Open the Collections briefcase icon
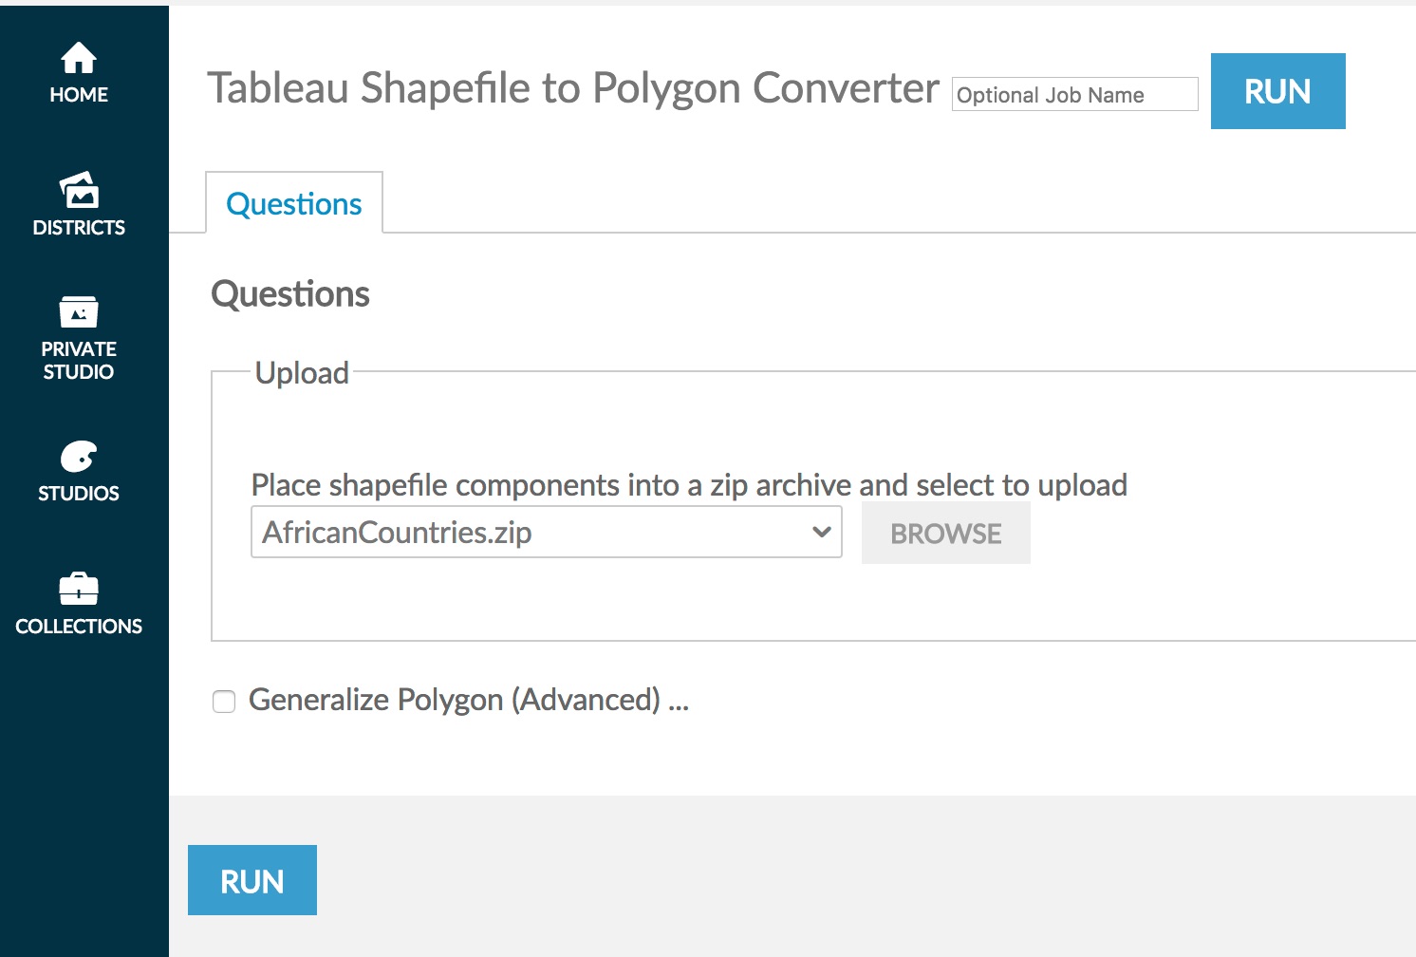 (78, 589)
